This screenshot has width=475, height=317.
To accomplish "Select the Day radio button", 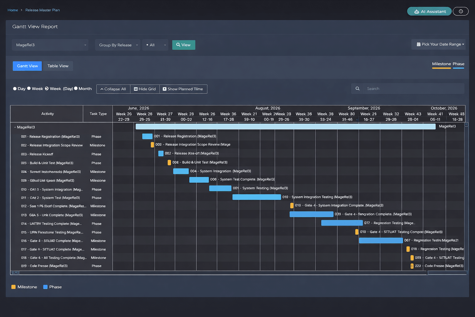I will tap(15, 89).
